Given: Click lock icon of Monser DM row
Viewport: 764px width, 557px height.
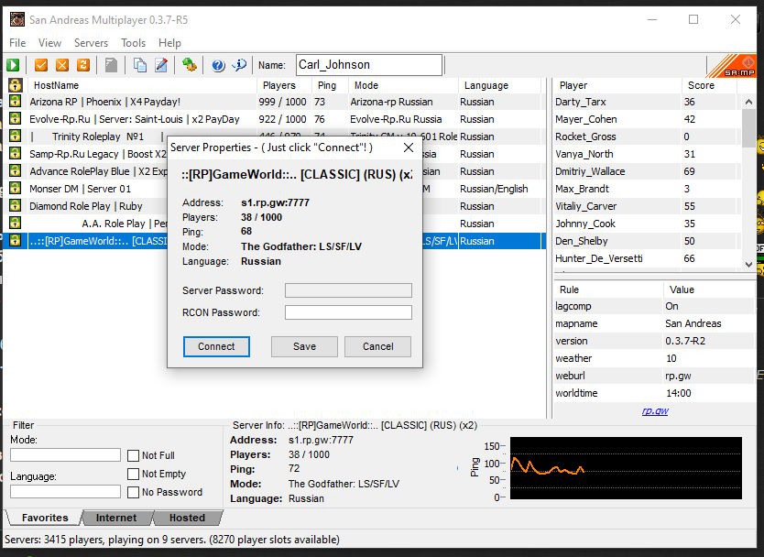Looking at the screenshot, I should pyautogui.click(x=15, y=188).
